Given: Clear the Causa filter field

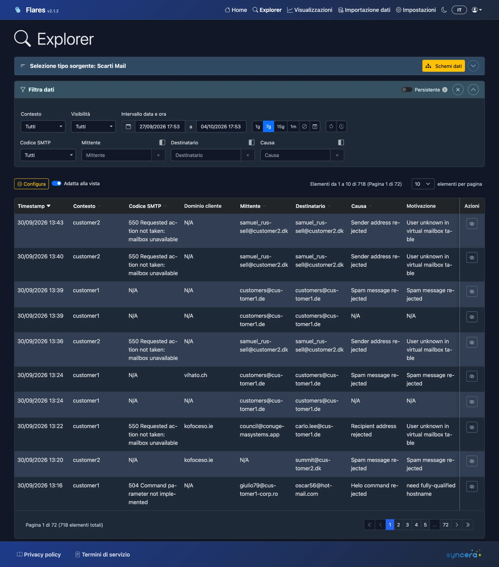Looking at the screenshot, I should click(337, 155).
